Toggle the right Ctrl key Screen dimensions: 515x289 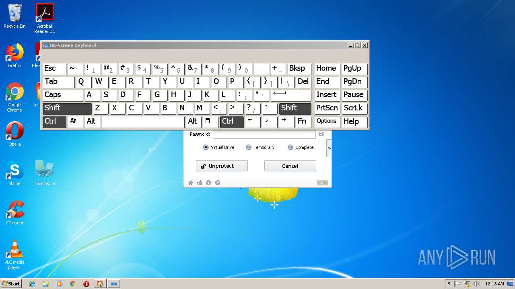[232, 122]
